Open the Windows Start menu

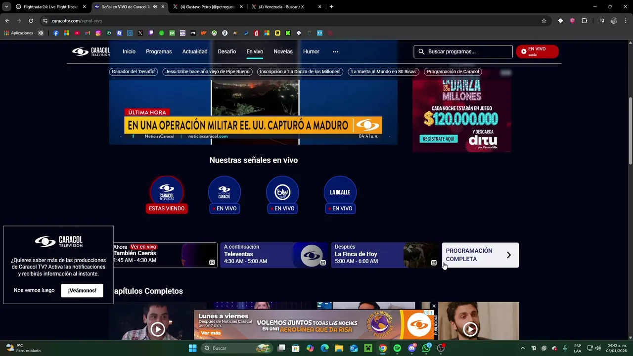[193, 348]
